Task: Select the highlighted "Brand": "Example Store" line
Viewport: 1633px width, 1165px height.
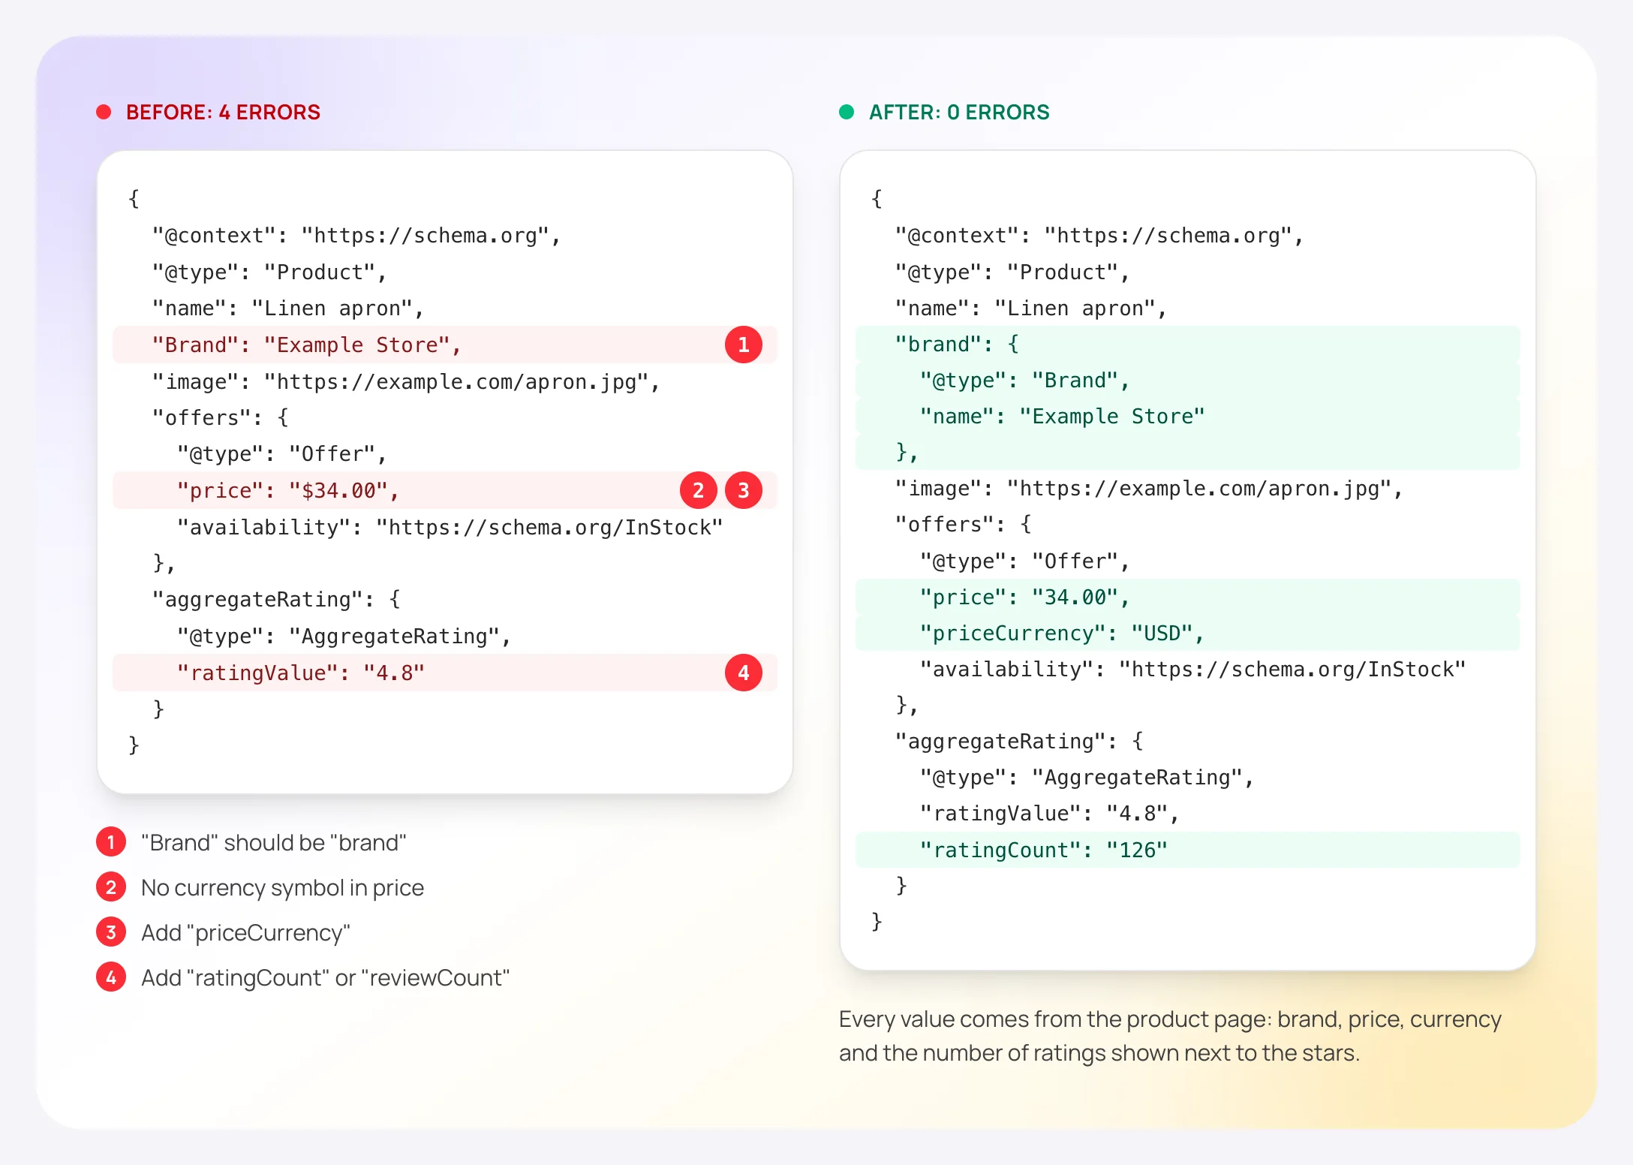Action: [x=445, y=345]
